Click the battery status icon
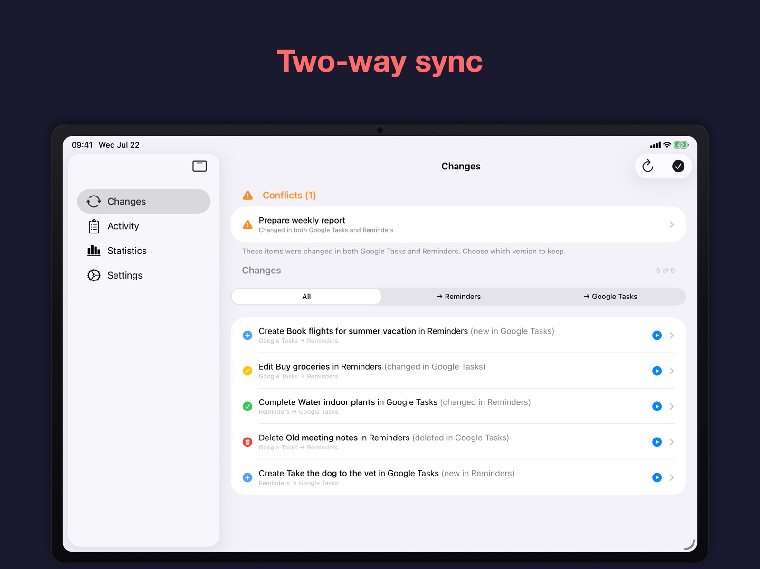The width and height of the screenshot is (760, 569). click(681, 145)
